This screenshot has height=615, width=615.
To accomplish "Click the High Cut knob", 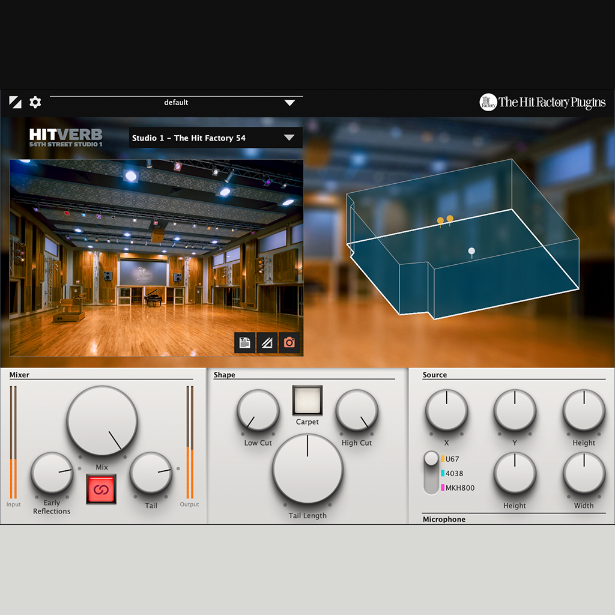I will point(357,410).
